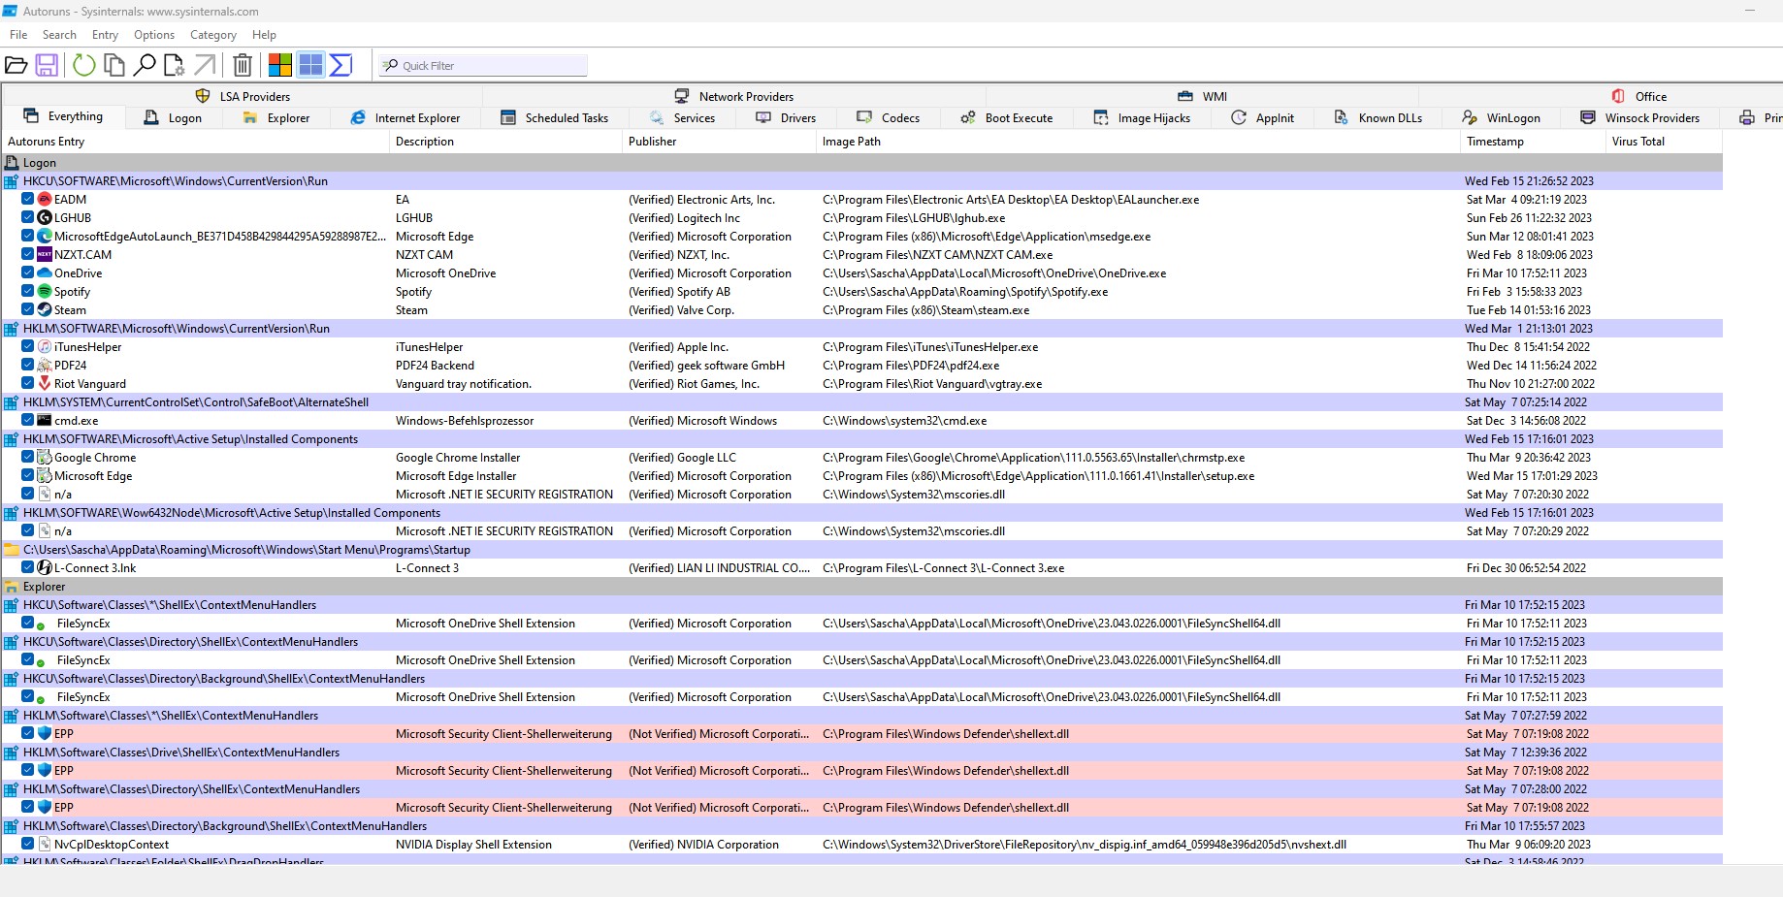Click the Logon section header icon
This screenshot has height=897, width=1783.
[12, 163]
